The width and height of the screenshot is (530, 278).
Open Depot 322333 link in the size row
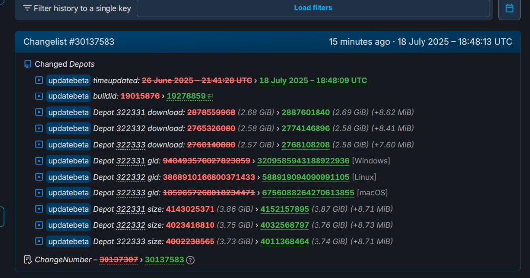pyautogui.click(x=131, y=241)
